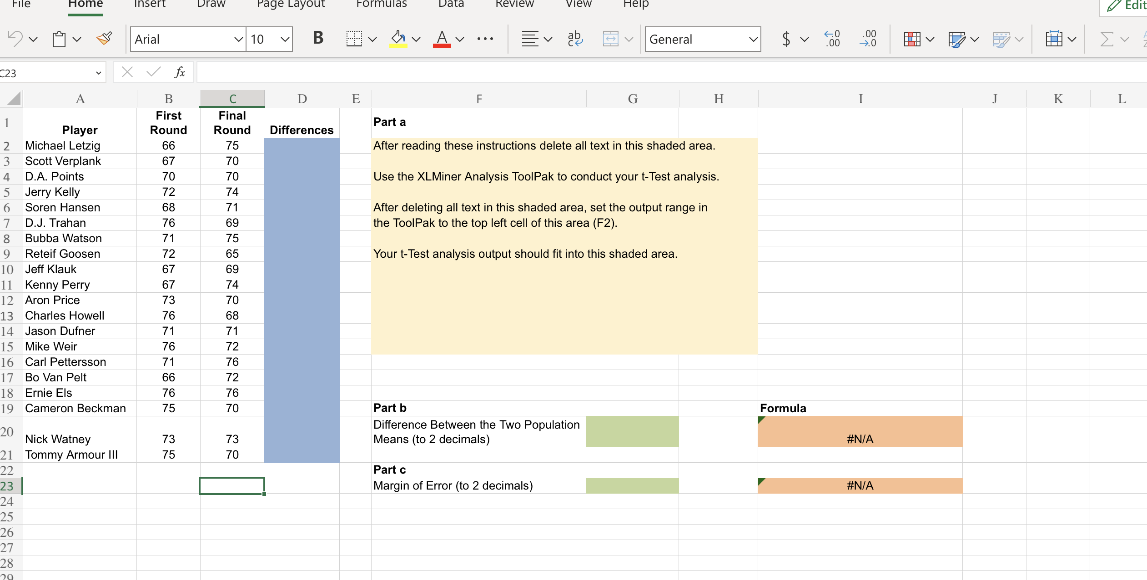The width and height of the screenshot is (1147, 580).
Task: Apply the yellow fill color swatch
Action: coord(398,39)
